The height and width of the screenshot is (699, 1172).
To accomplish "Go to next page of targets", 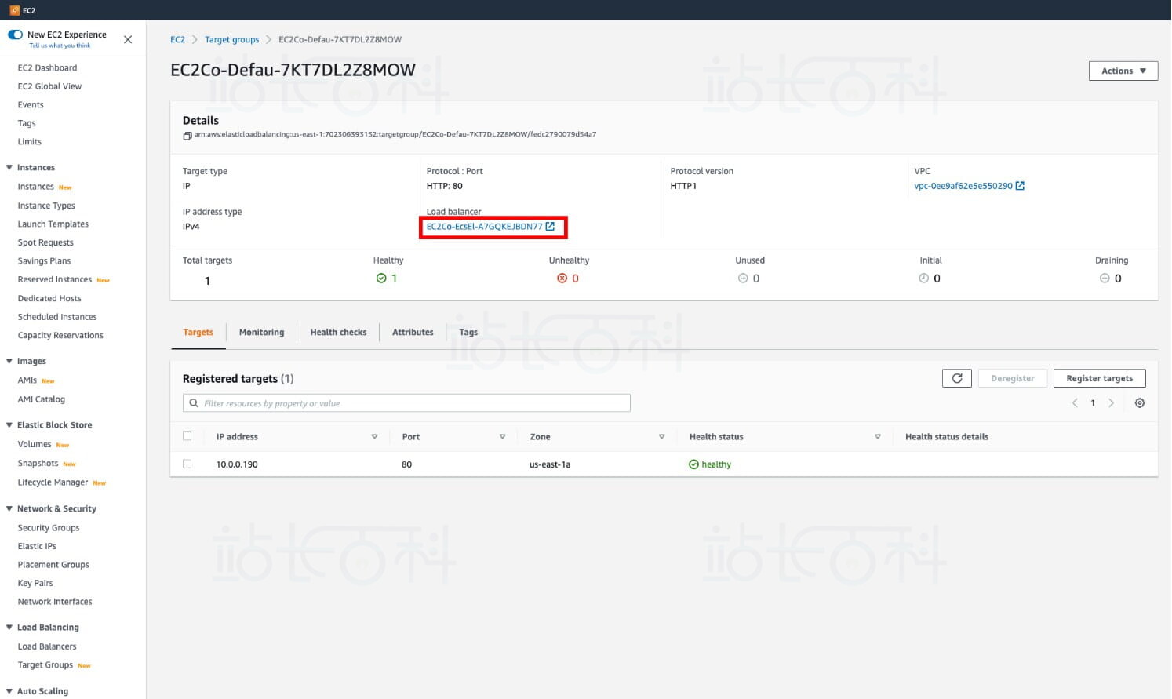I will (1111, 403).
